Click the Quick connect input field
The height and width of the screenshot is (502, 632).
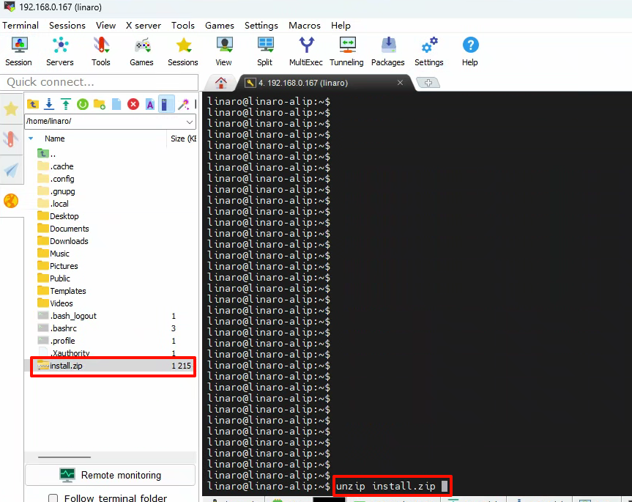pos(100,82)
